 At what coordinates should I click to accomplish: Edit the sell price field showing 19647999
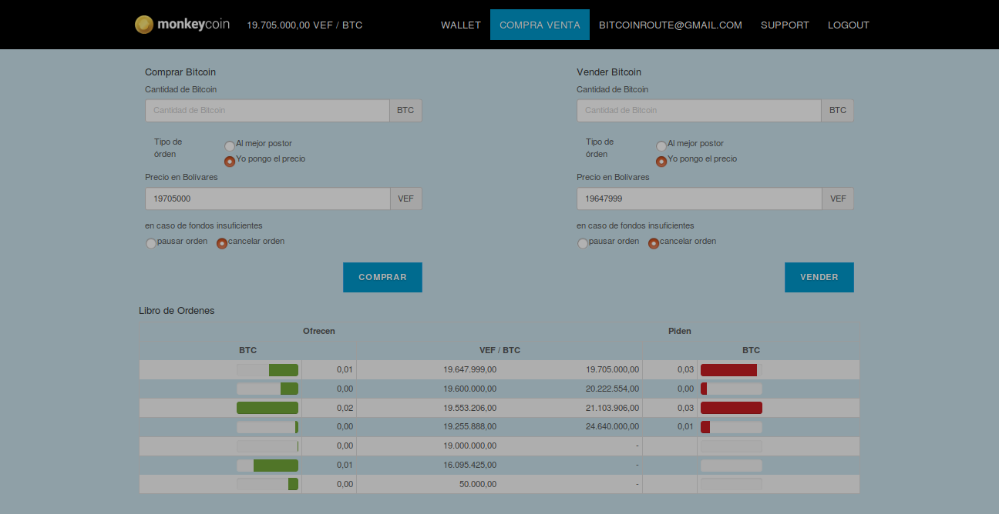[699, 199]
